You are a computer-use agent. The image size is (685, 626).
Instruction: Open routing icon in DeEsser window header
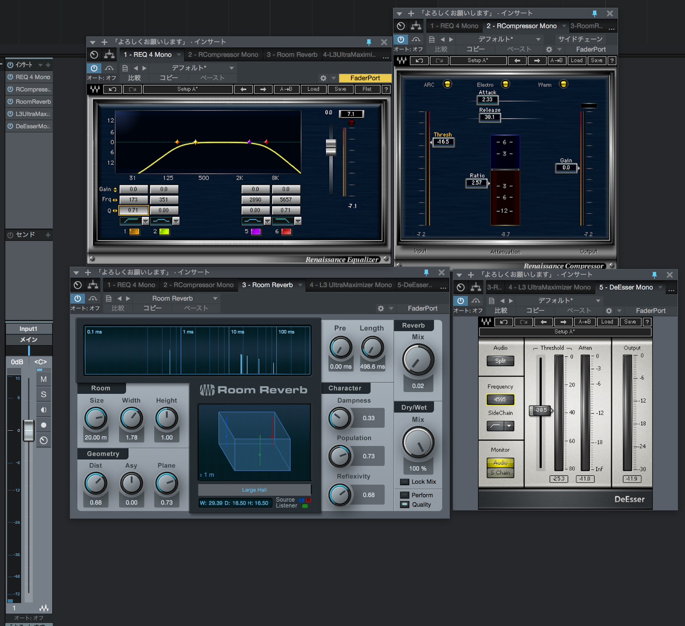pyautogui.click(x=476, y=287)
